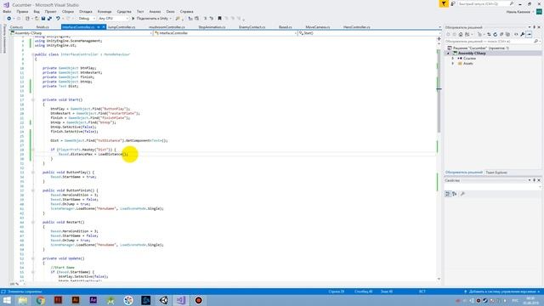Click the Home icon in Solution Explorer
This screenshot has width=544, height=306.
click(461, 34)
